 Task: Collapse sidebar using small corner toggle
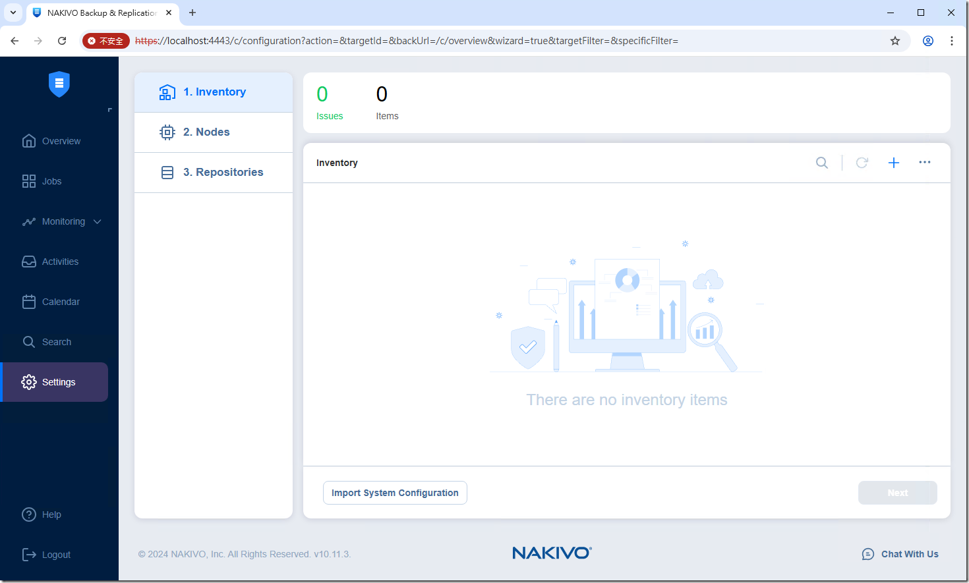[110, 109]
